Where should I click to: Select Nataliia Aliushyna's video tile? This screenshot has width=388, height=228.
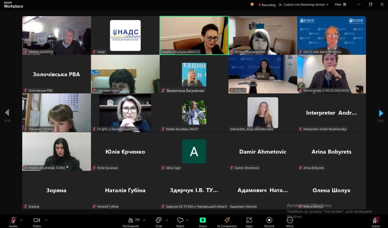(194, 35)
